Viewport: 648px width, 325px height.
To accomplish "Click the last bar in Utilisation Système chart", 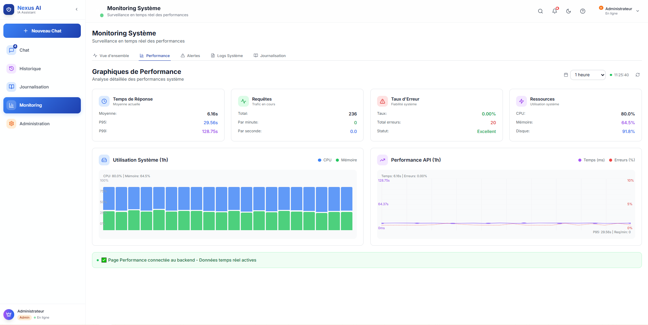I will (x=346, y=209).
